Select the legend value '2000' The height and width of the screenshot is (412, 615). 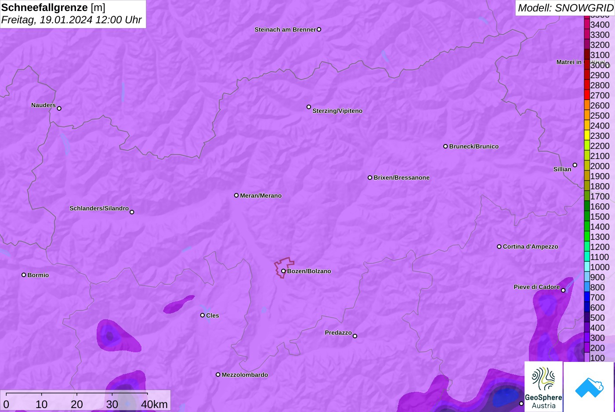pos(600,166)
